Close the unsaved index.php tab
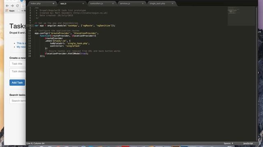This screenshot has width=263, height=147. [x=53, y=4]
